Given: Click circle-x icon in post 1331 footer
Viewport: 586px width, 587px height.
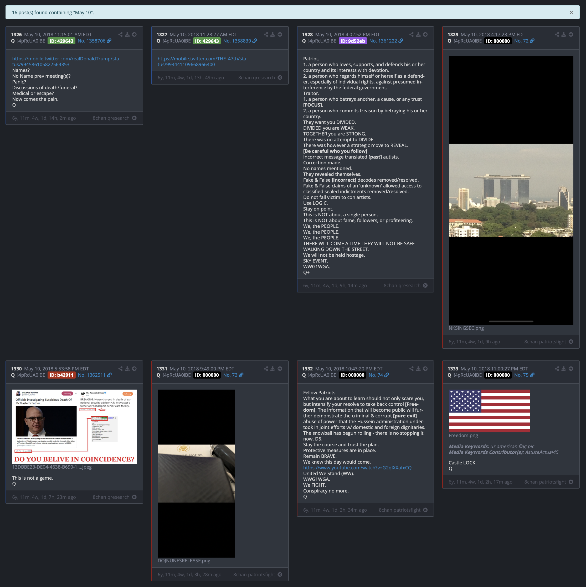Looking at the screenshot, I should point(280,574).
